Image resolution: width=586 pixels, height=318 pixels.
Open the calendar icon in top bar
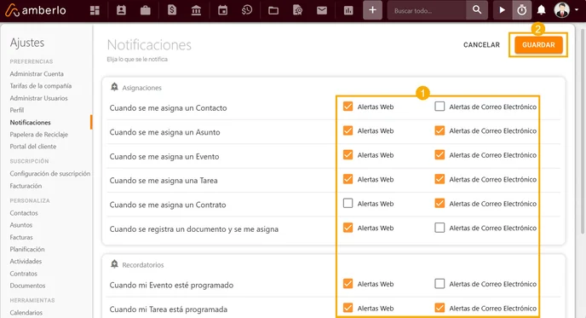(223, 10)
